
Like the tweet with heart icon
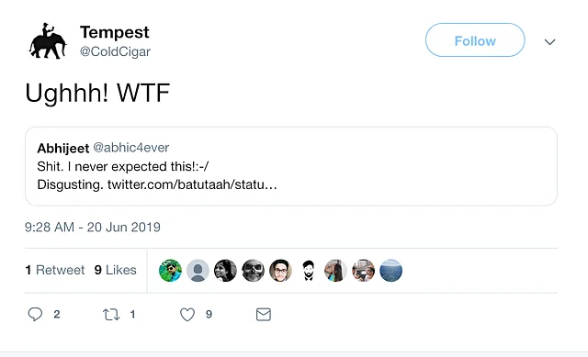click(x=187, y=314)
